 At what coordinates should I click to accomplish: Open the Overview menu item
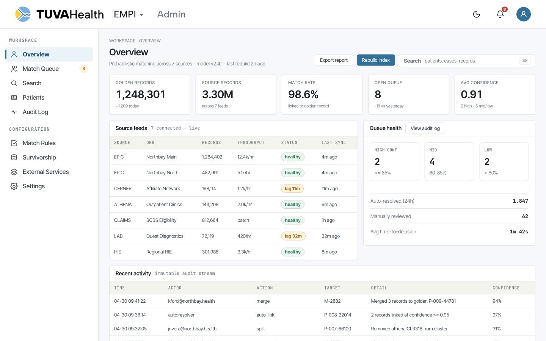tap(49, 54)
